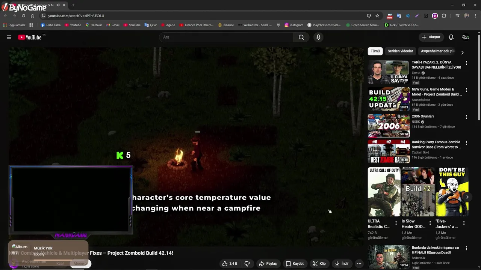Click the purple feather extension icon
Screen dimensions: 481x270
coord(417,16)
